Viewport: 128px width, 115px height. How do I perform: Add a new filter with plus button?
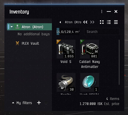tap(39, 103)
